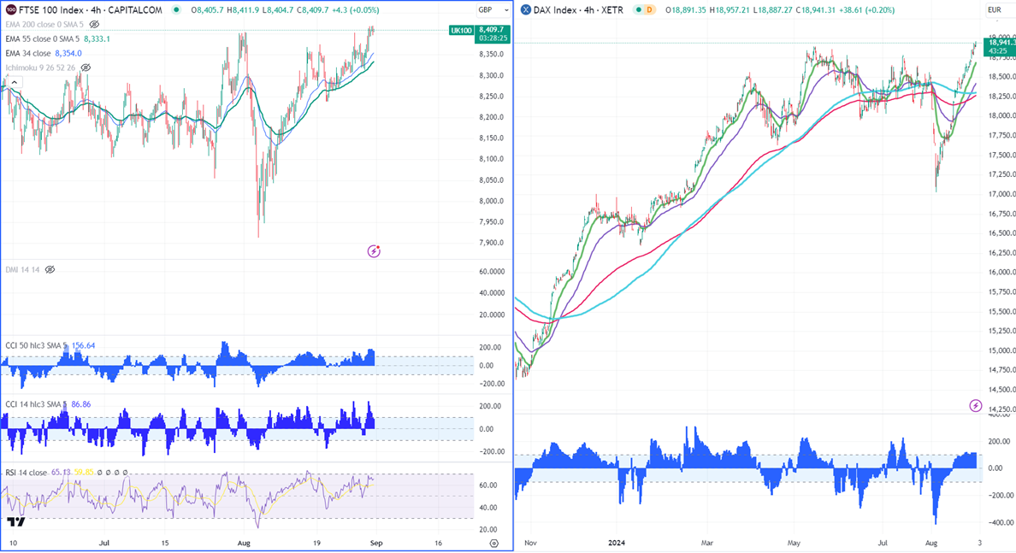The width and height of the screenshot is (1016, 553).
Task: Click the Sep label on FTSE time axis
Action: point(375,544)
